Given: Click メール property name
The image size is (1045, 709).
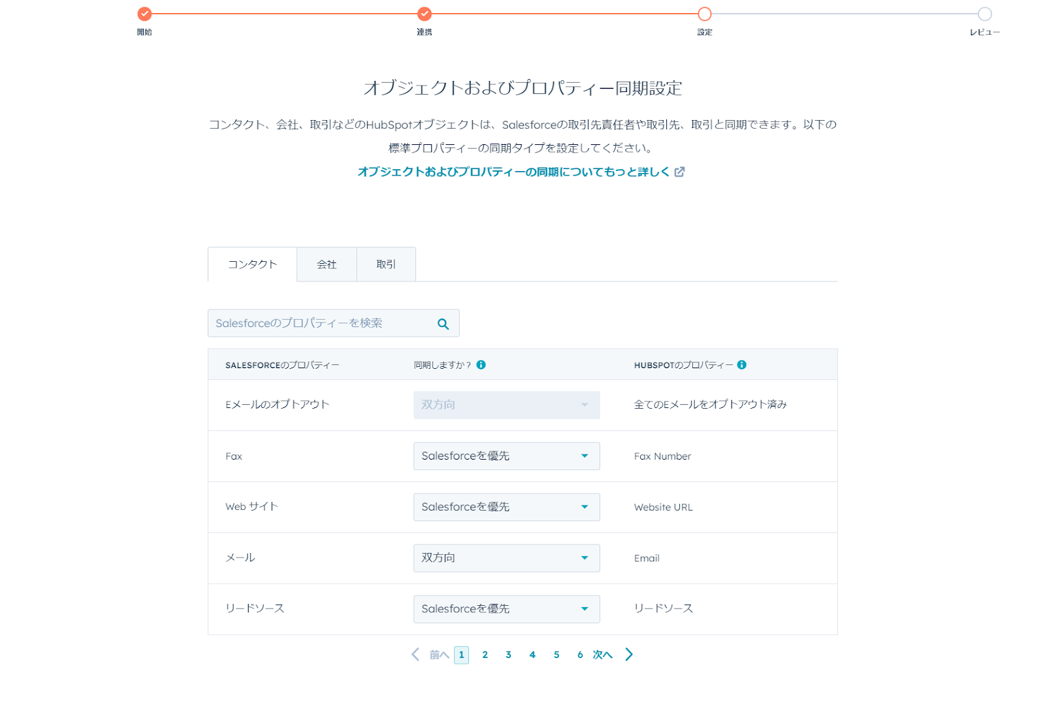Looking at the screenshot, I should 240,558.
